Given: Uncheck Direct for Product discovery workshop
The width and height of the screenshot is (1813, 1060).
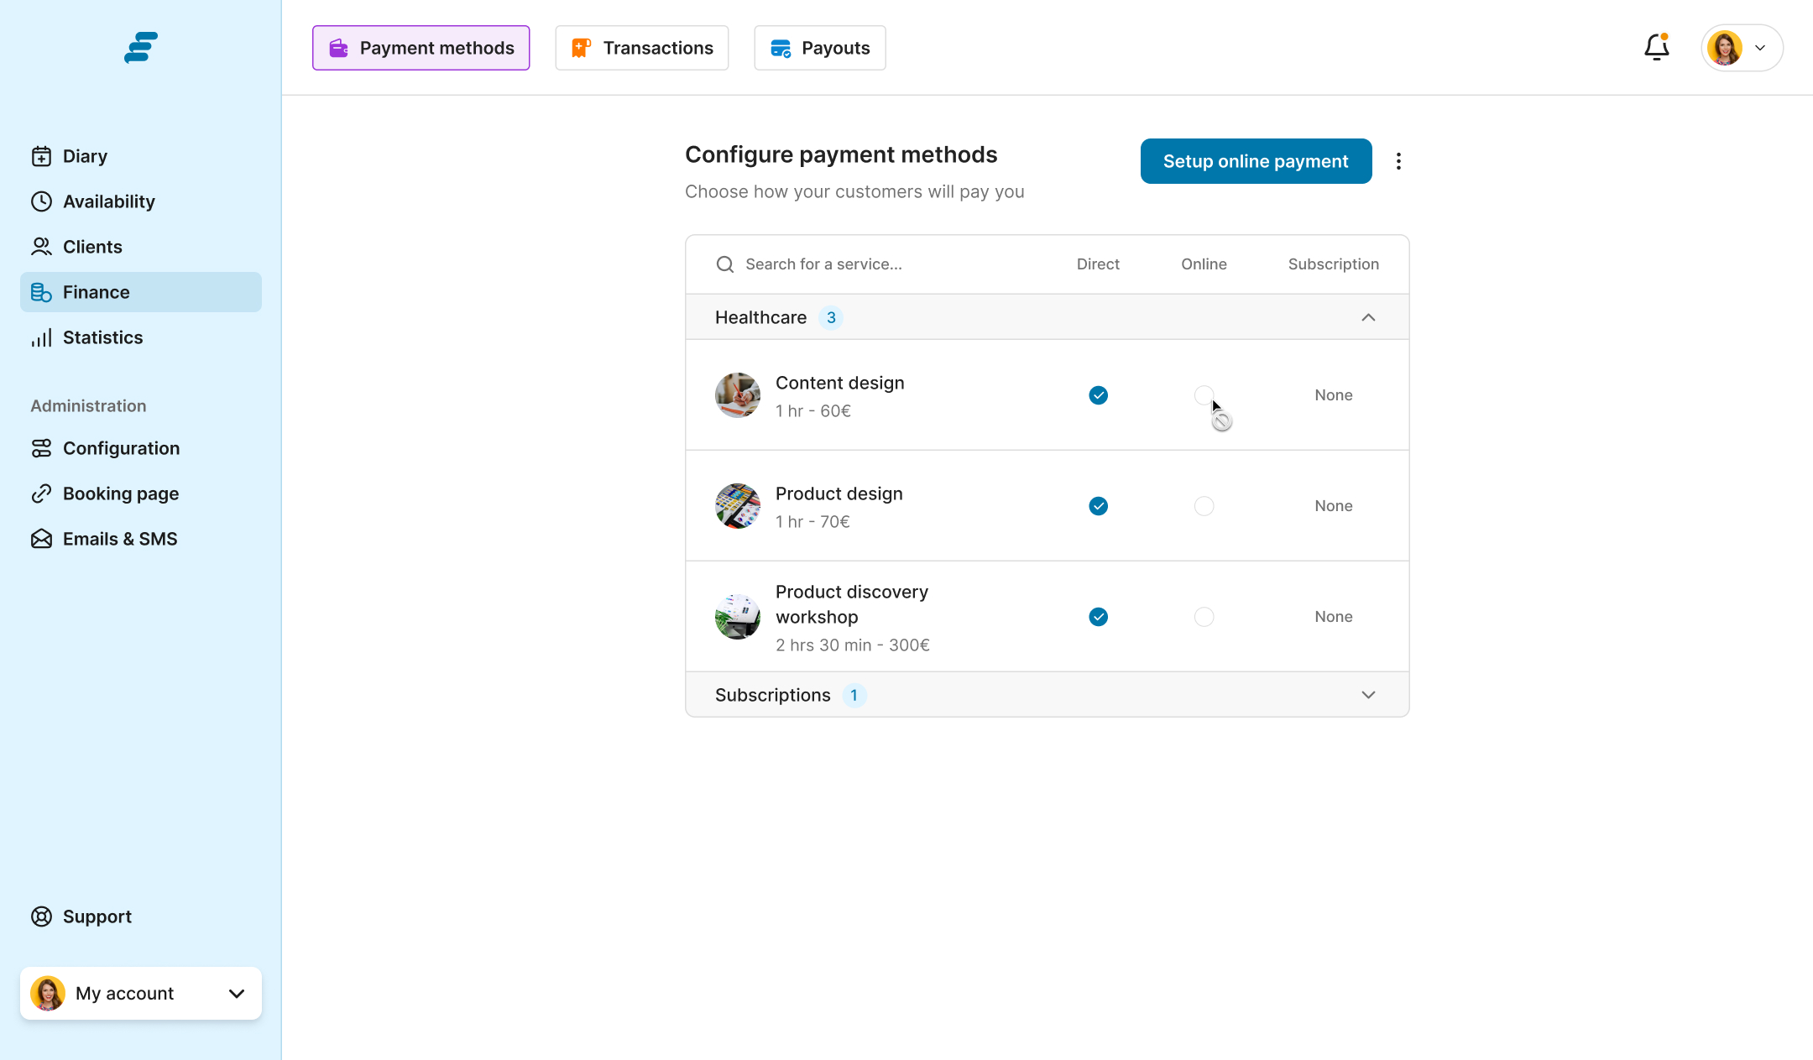Looking at the screenshot, I should 1098,617.
